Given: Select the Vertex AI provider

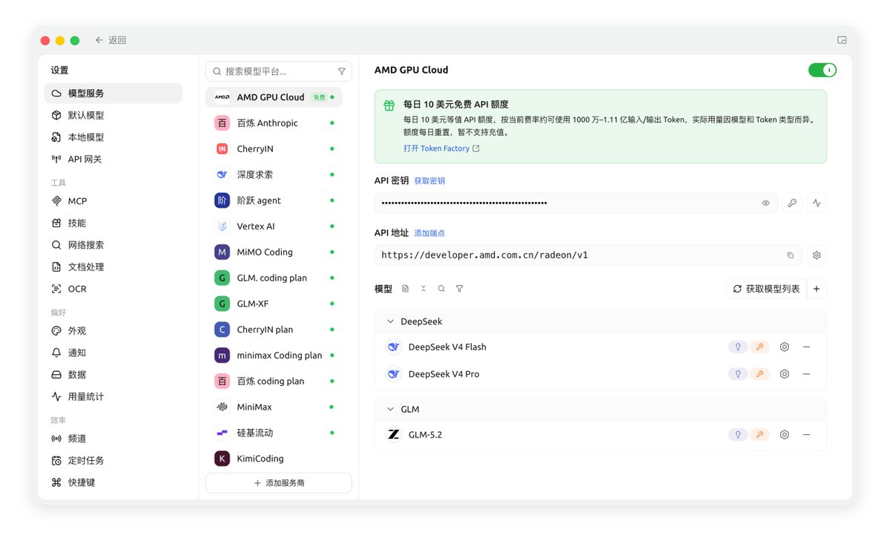Looking at the screenshot, I should [274, 226].
